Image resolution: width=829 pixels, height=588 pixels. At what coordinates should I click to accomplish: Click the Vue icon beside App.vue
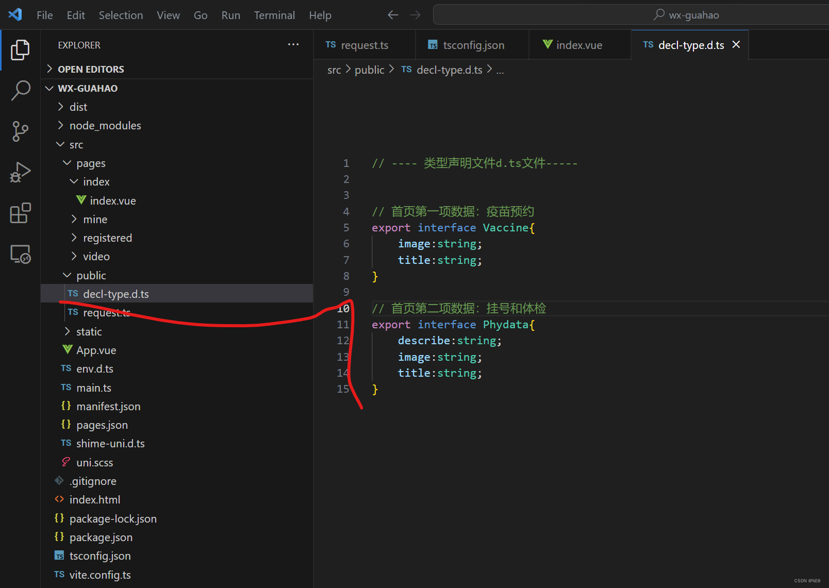point(67,349)
